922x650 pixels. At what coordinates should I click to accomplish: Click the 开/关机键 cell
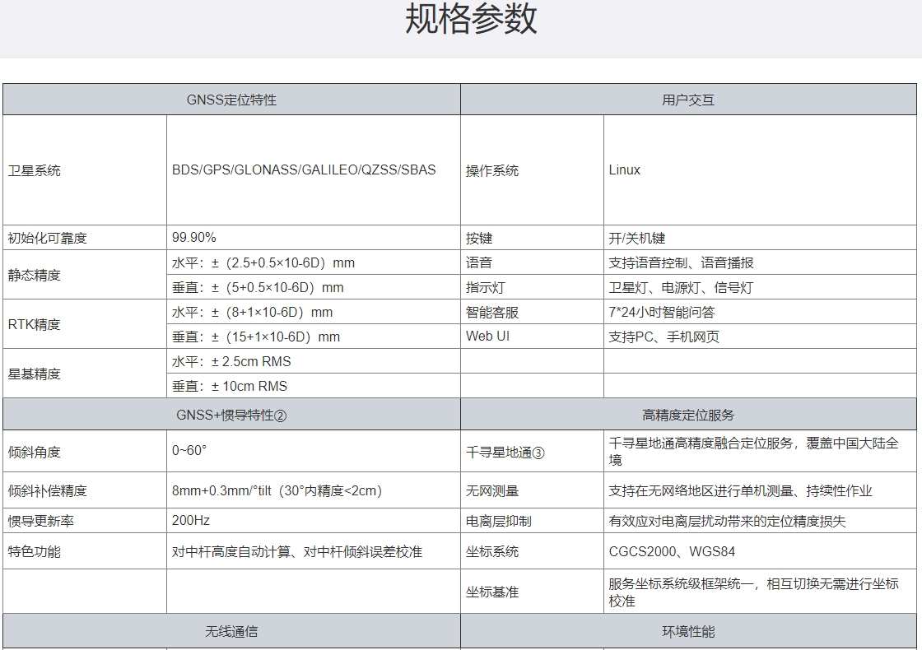pos(636,238)
